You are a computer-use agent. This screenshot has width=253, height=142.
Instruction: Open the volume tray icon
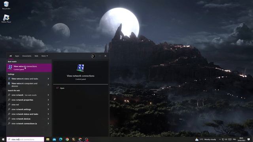[226, 139]
